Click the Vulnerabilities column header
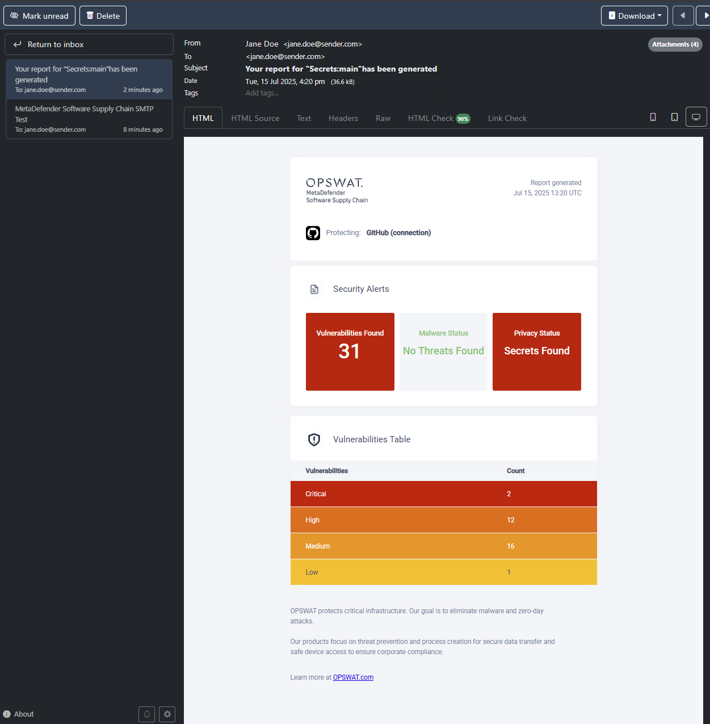710x724 pixels. click(326, 471)
